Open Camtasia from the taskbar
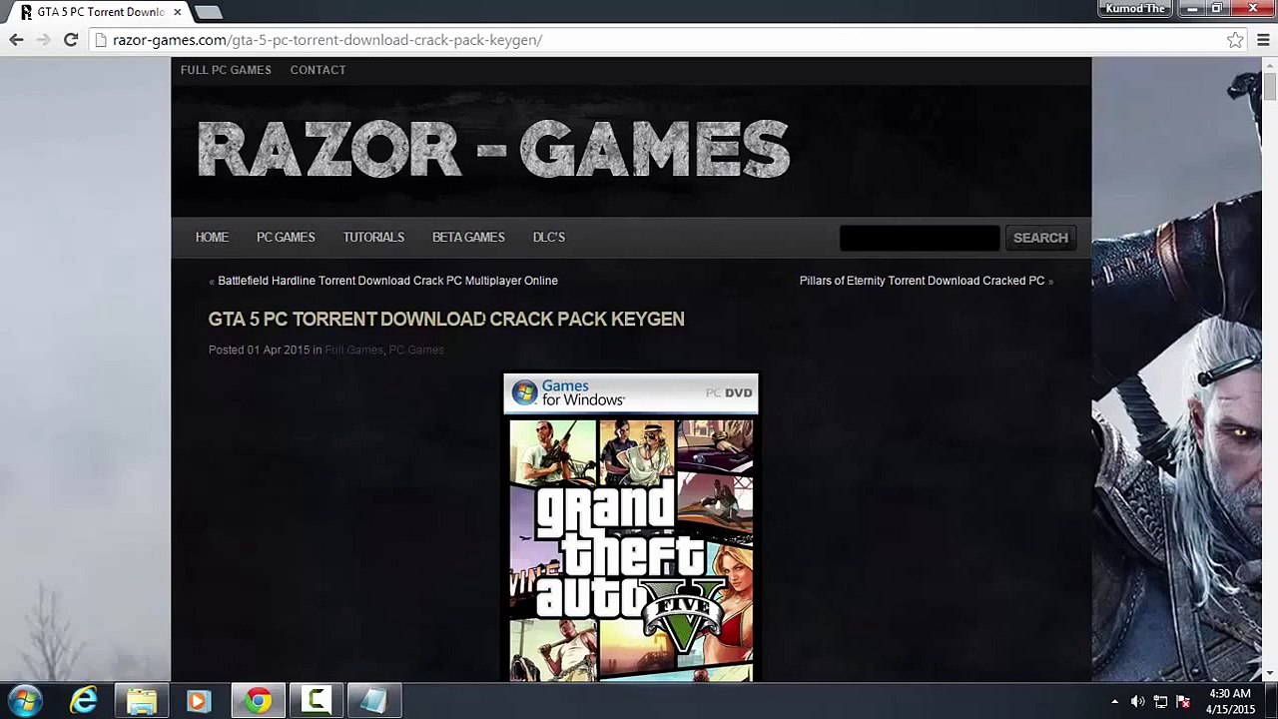Viewport: 1278px width, 719px height. 317,701
